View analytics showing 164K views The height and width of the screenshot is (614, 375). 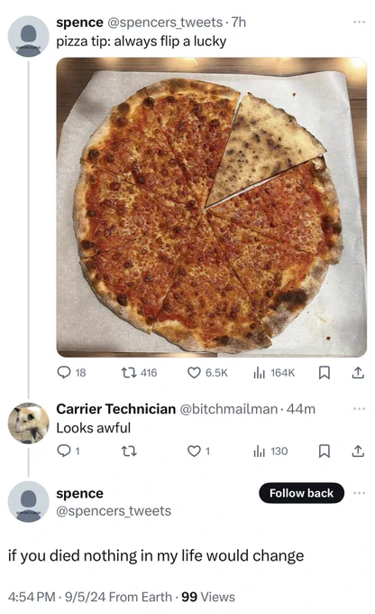coord(274,372)
